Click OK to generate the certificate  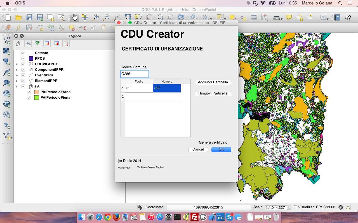tap(221, 149)
